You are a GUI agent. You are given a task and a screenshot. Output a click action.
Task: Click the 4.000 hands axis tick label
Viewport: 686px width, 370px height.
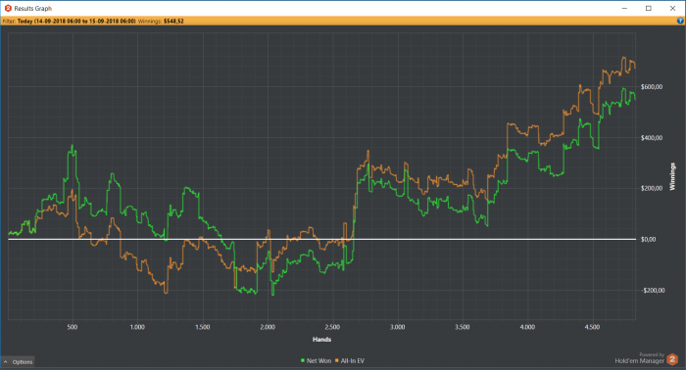pyautogui.click(x=527, y=327)
